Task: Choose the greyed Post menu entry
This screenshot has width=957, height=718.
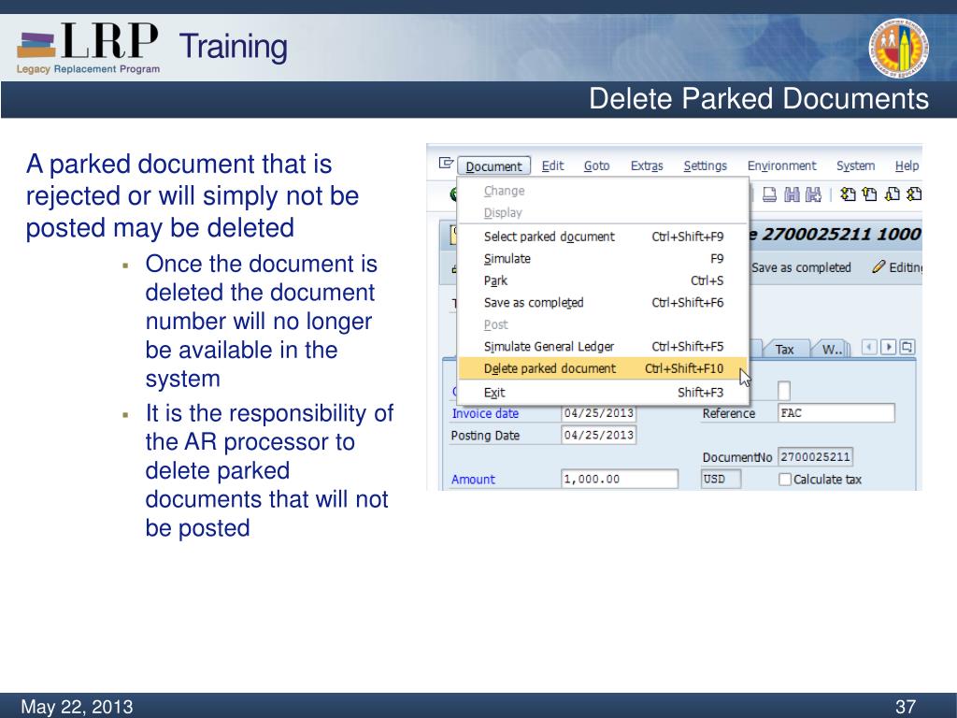Action: tap(603, 324)
